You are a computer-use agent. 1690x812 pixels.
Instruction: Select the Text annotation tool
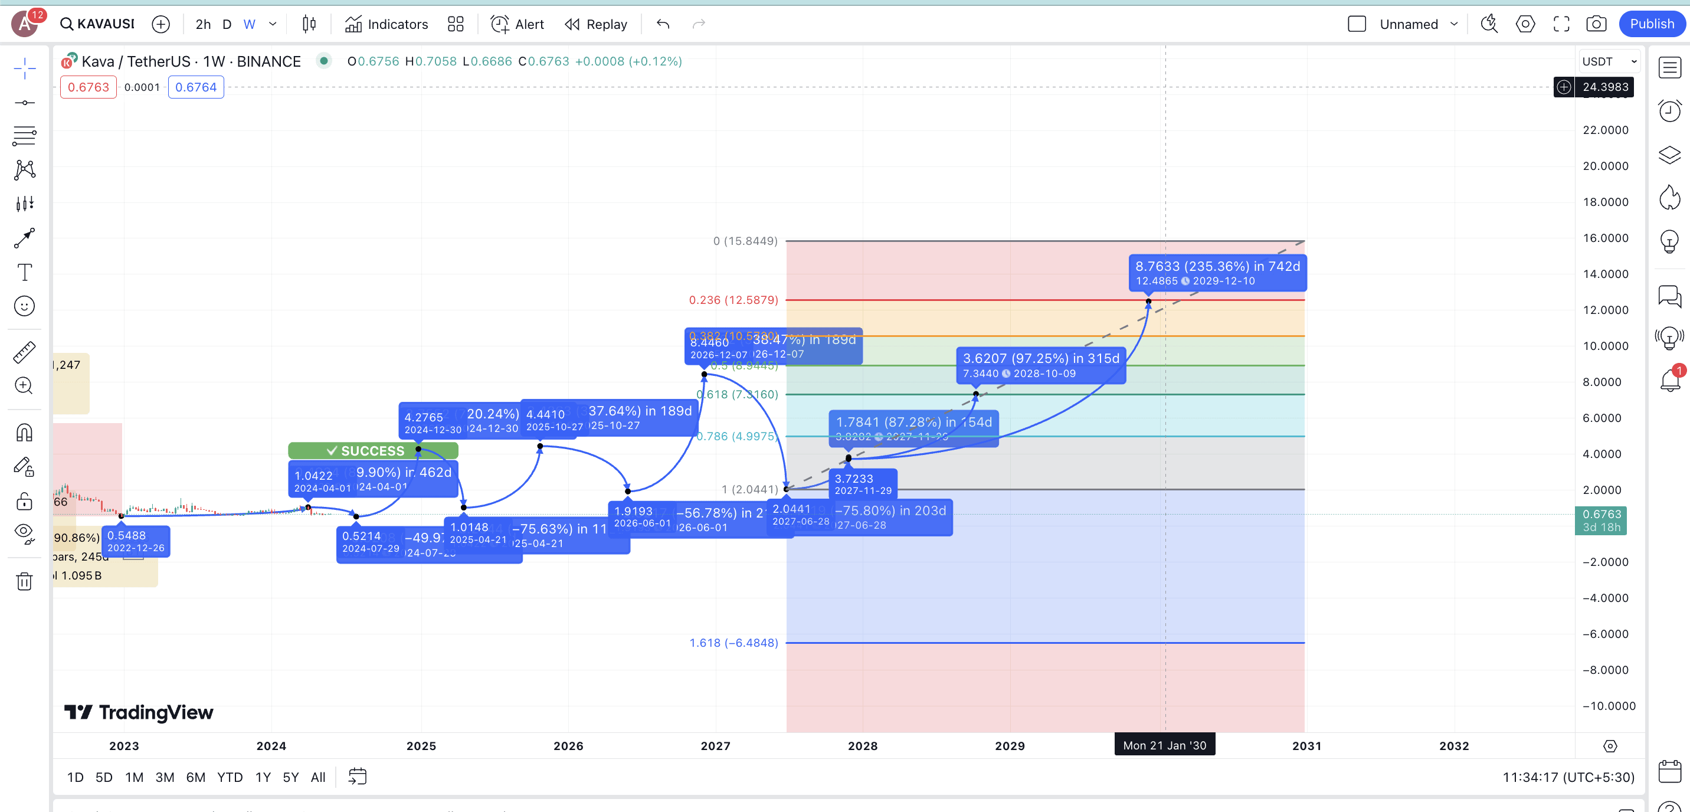coord(24,272)
